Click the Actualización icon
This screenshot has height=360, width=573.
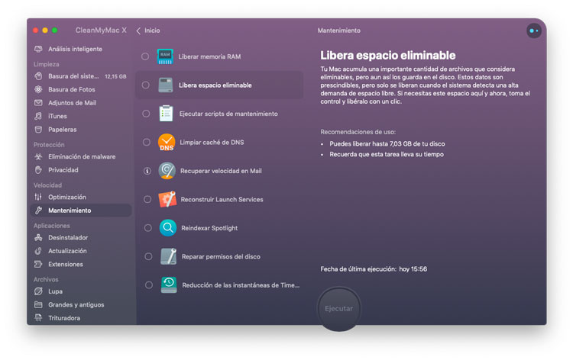pyautogui.click(x=38, y=251)
